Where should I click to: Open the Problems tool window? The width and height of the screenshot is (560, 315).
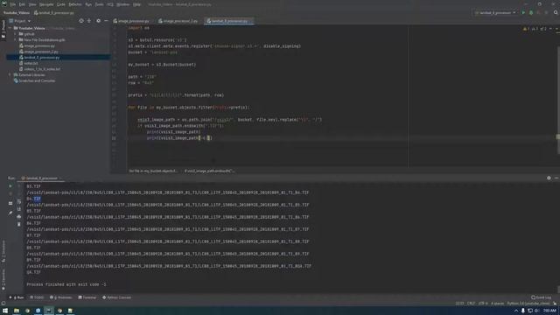(60, 297)
